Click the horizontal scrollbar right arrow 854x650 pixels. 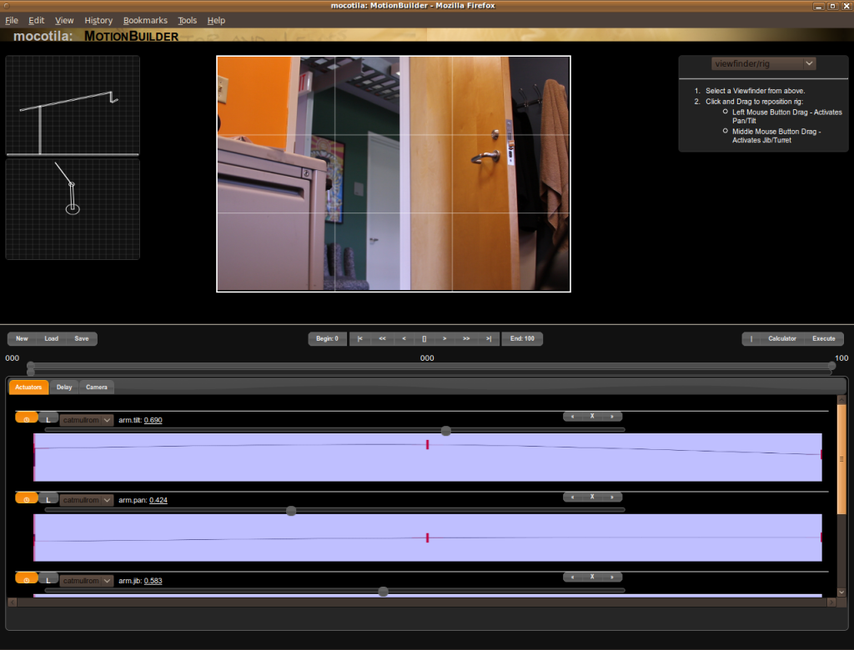(831, 602)
